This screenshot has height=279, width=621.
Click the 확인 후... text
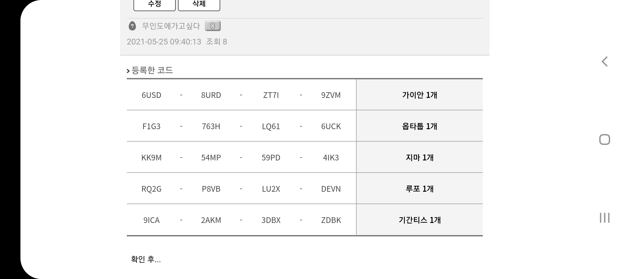[146, 259]
